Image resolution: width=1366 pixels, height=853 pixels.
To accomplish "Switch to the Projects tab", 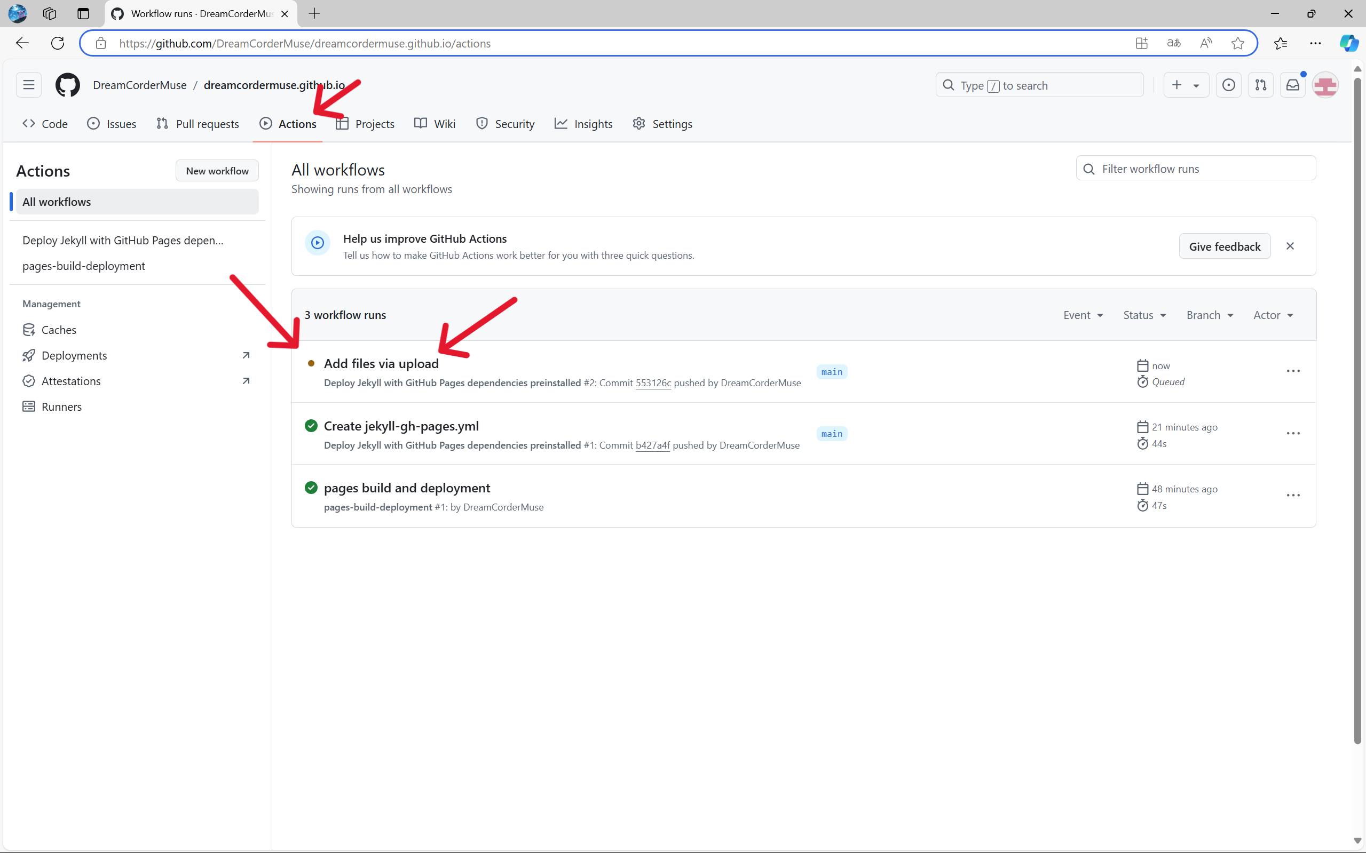I will (365, 124).
